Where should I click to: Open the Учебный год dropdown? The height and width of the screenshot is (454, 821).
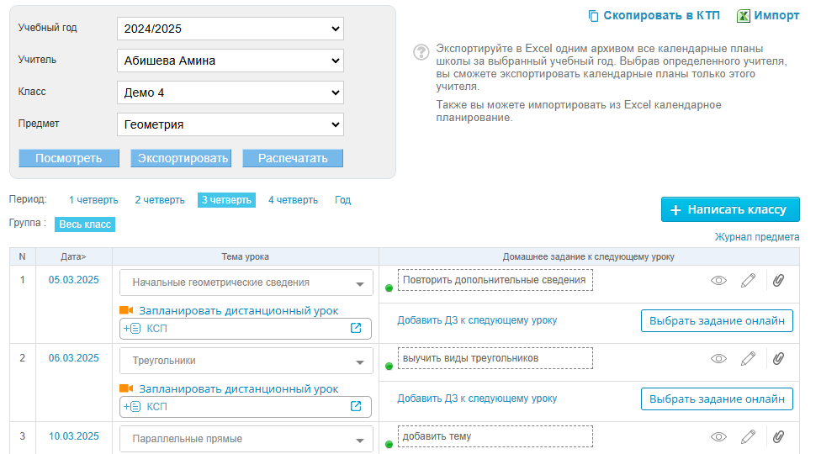point(230,29)
